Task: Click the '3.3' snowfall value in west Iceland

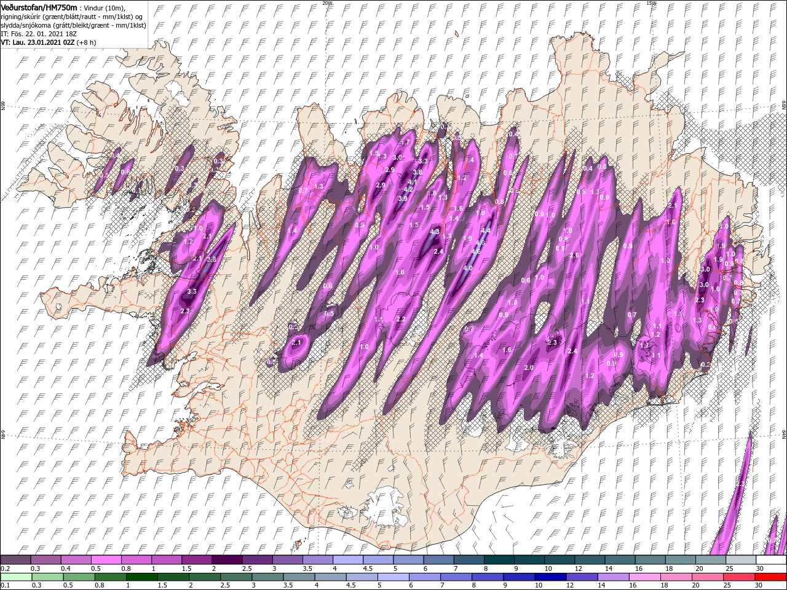Action: pos(191,291)
